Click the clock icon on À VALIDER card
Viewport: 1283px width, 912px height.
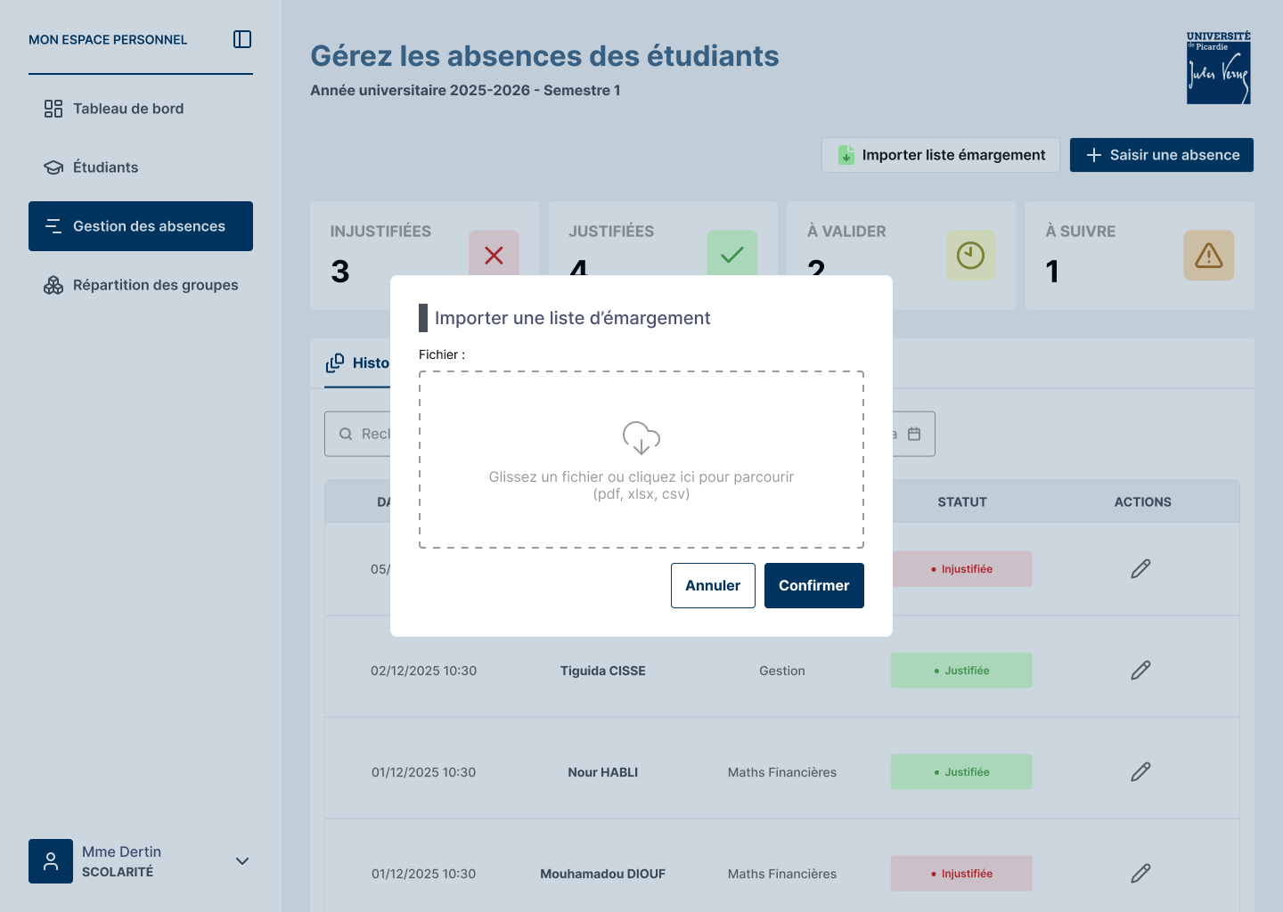pos(970,256)
